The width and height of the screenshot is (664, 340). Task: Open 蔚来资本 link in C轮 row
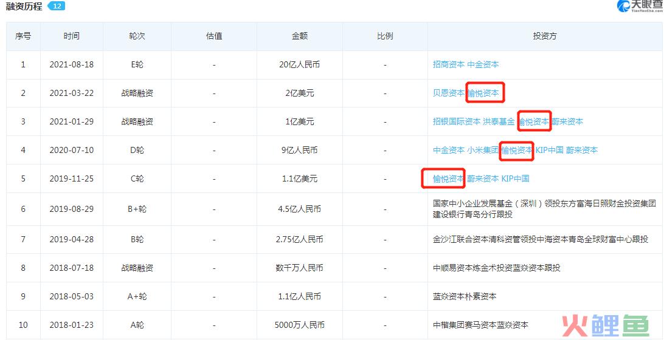[x=483, y=179]
